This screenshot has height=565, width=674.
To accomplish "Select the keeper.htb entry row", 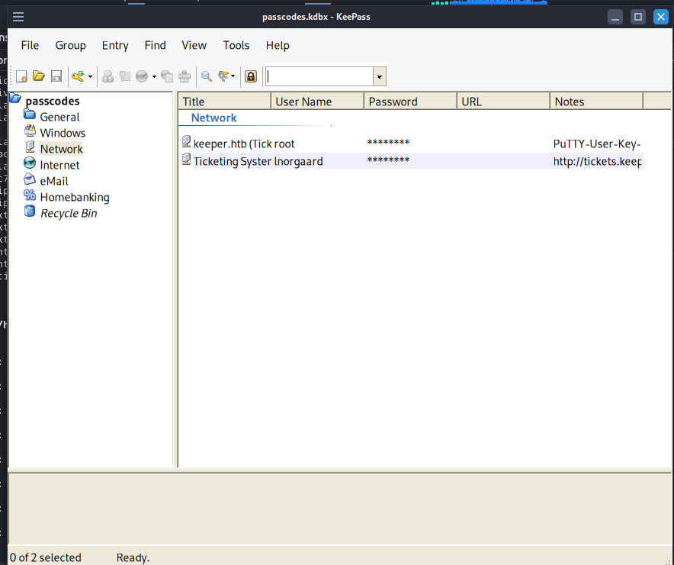I will coord(411,144).
